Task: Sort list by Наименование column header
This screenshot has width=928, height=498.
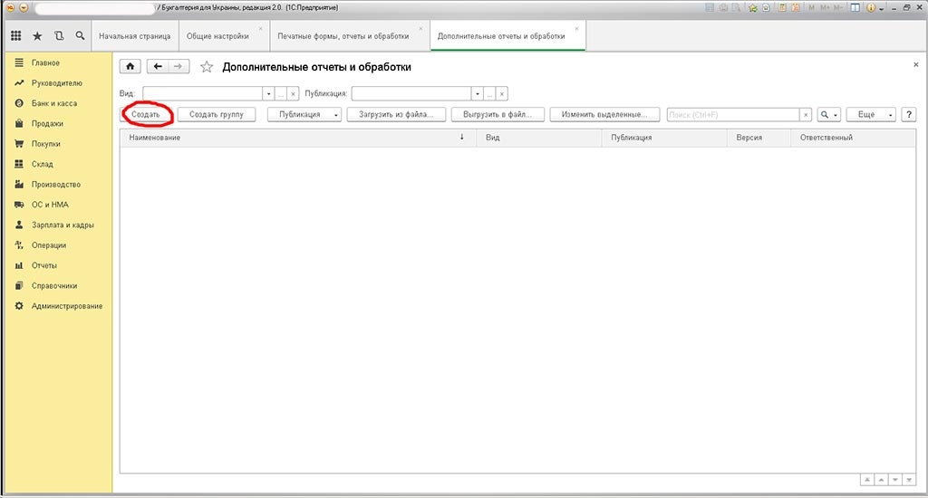Action: pyautogui.click(x=290, y=138)
